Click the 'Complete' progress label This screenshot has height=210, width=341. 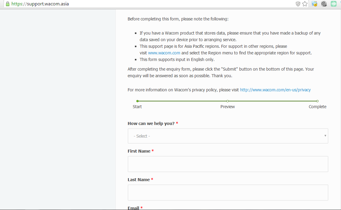318,107
